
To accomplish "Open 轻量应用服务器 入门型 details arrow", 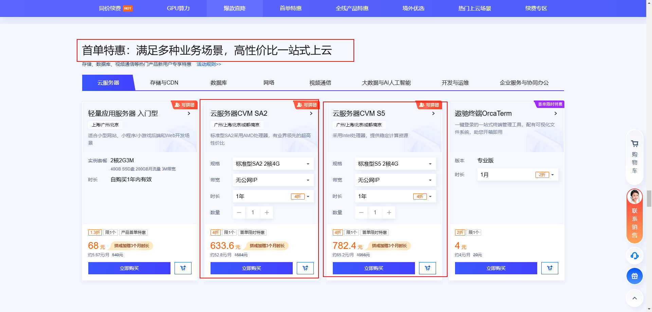I will click(x=189, y=113).
